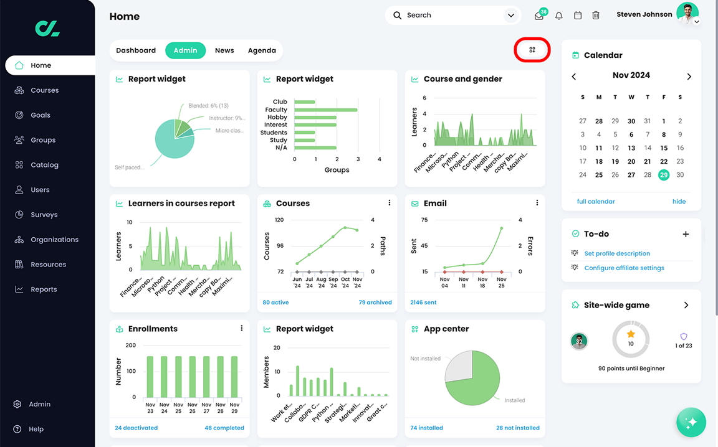Select Users in the sidebar
The width and height of the screenshot is (718, 447).
pos(40,189)
